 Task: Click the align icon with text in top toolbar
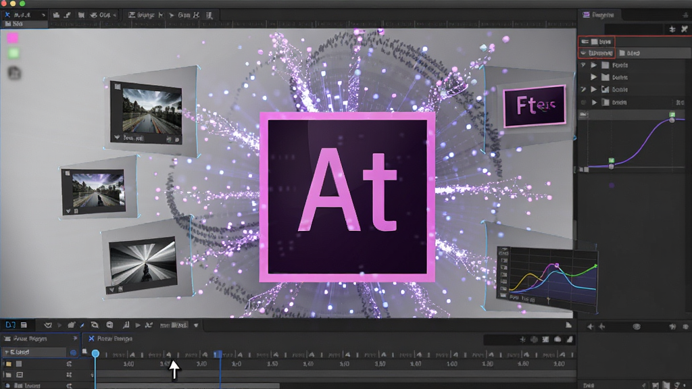pos(142,15)
